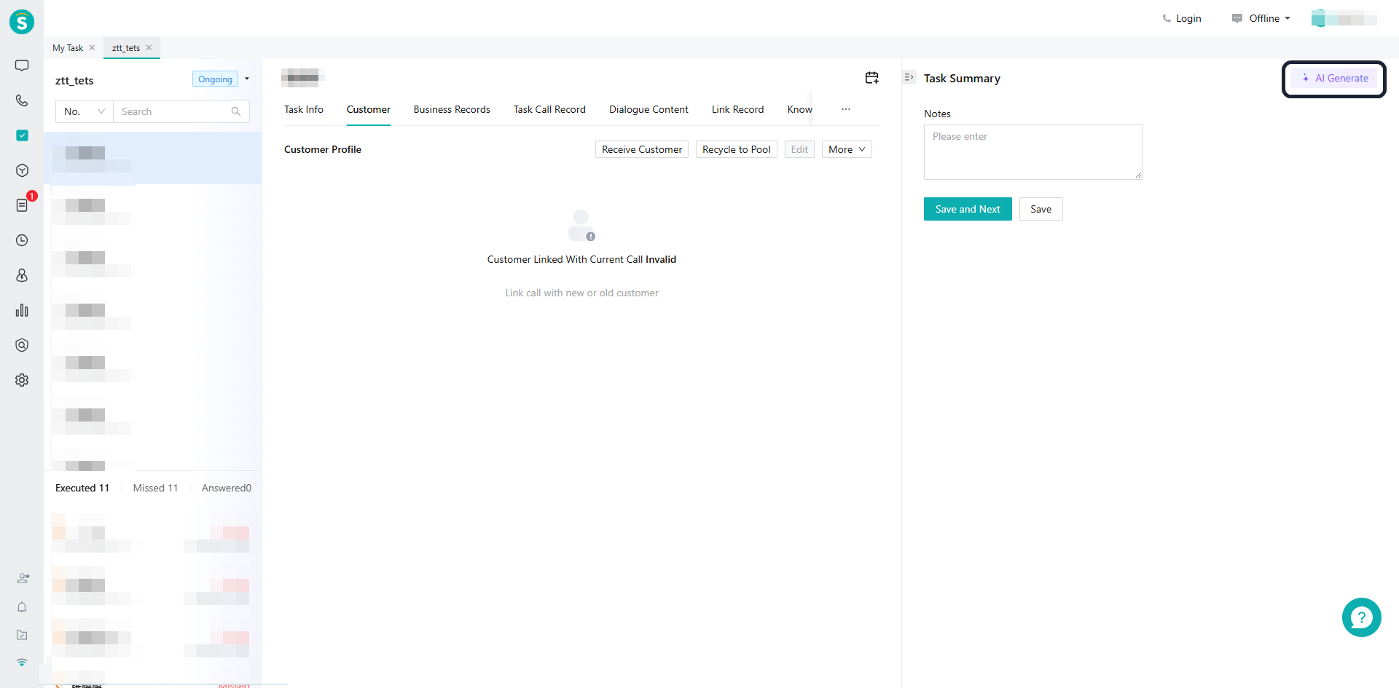Close the My Task page tab

(92, 48)
